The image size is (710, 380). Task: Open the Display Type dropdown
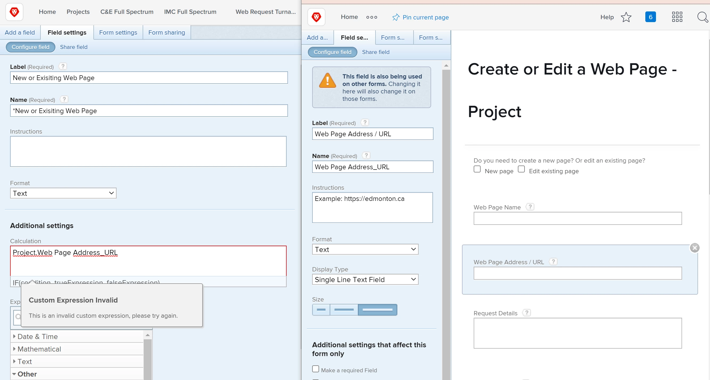tap(365, 279)
